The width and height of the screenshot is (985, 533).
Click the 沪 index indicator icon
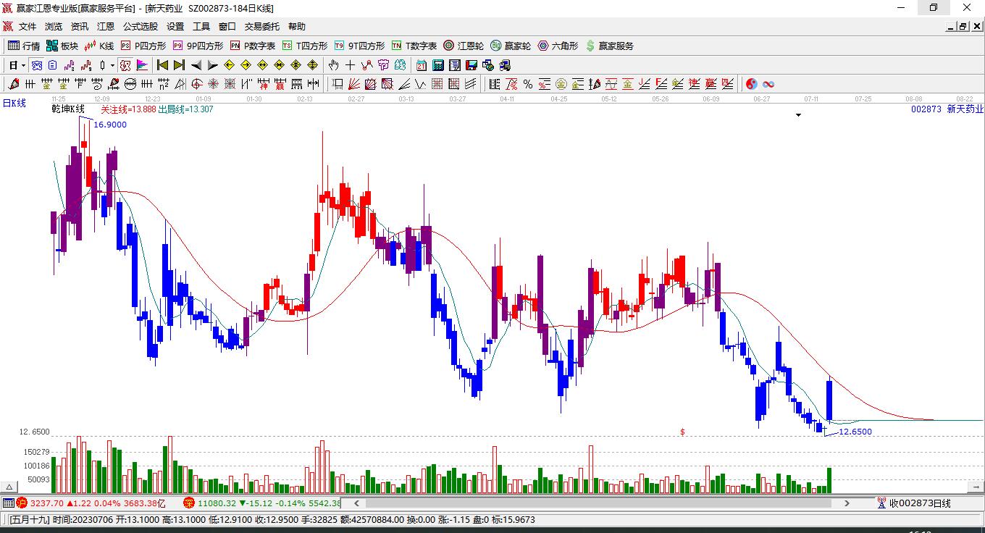click(21, 503)
